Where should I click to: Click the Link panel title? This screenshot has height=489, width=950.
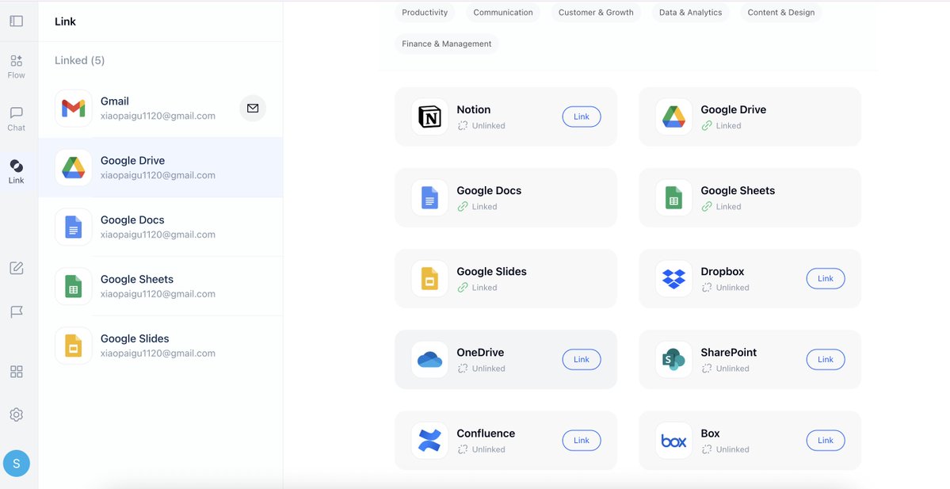pyautogui.click(x=65, y=21)
